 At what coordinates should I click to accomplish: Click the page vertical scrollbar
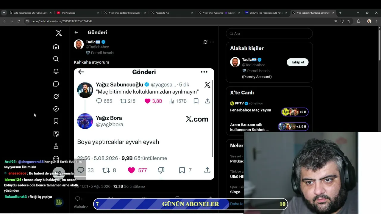pos(380,45)
